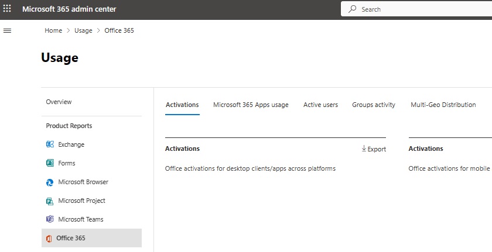The image size is (492, 252).
Task: Open the app launcher waffle icon
Action: point(8,9)
